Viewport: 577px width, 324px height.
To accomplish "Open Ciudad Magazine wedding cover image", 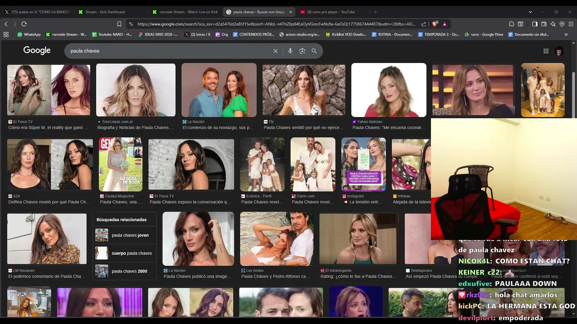I will (120, 164).
